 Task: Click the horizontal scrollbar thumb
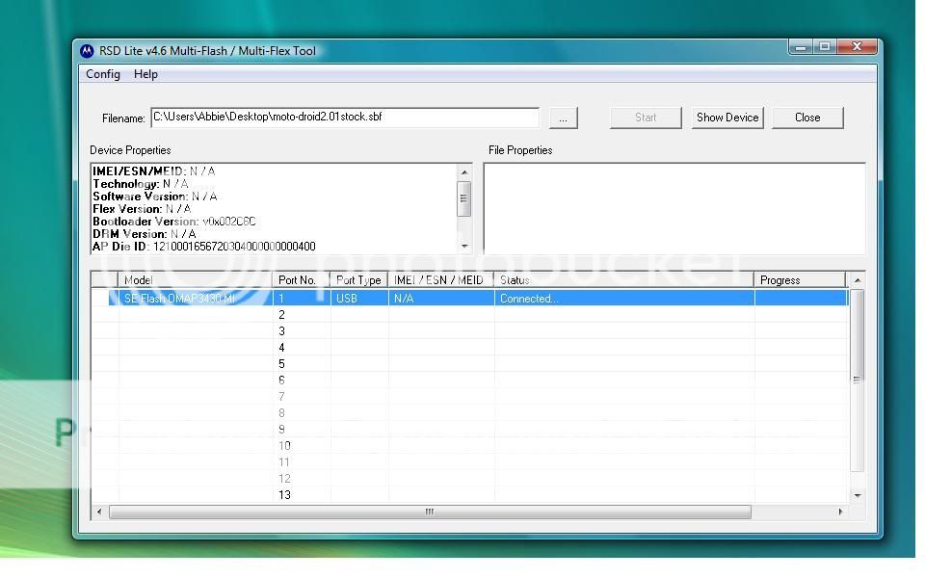(x=430, y=512)
